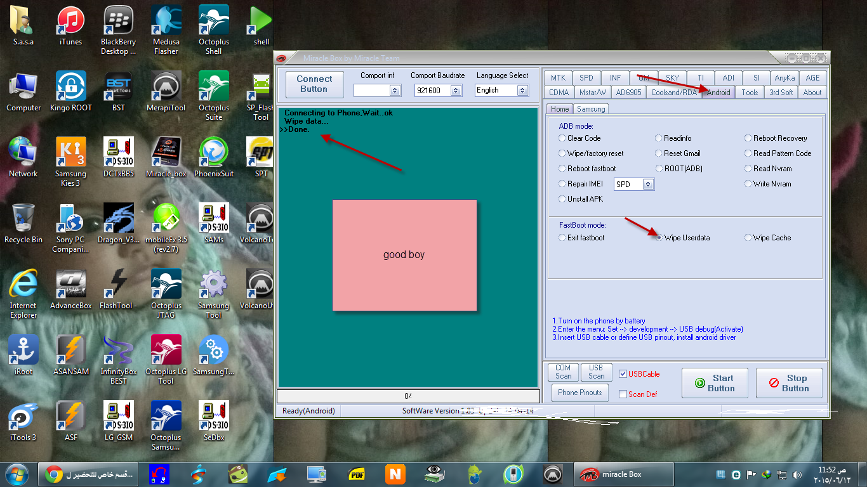Open BST Smart Tools icon
The height and width of the screenshot is (487, 867).
(119, 91)
